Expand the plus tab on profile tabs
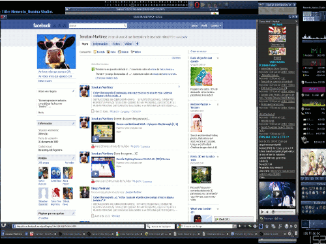 click(137, 44)
